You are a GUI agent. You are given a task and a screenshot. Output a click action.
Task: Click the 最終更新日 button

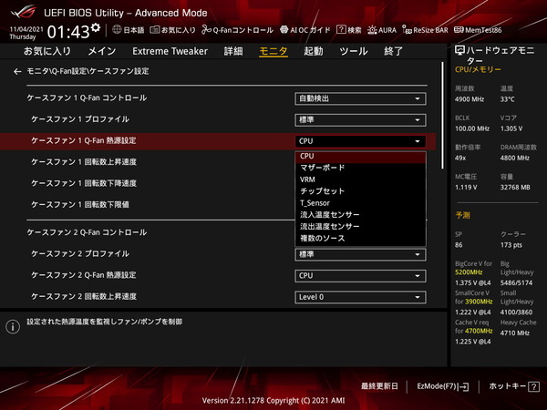tap(381, 386)
